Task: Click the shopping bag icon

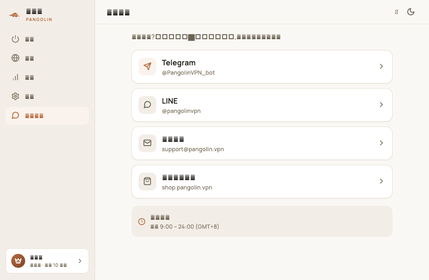Action: click(x=147, y=181)
